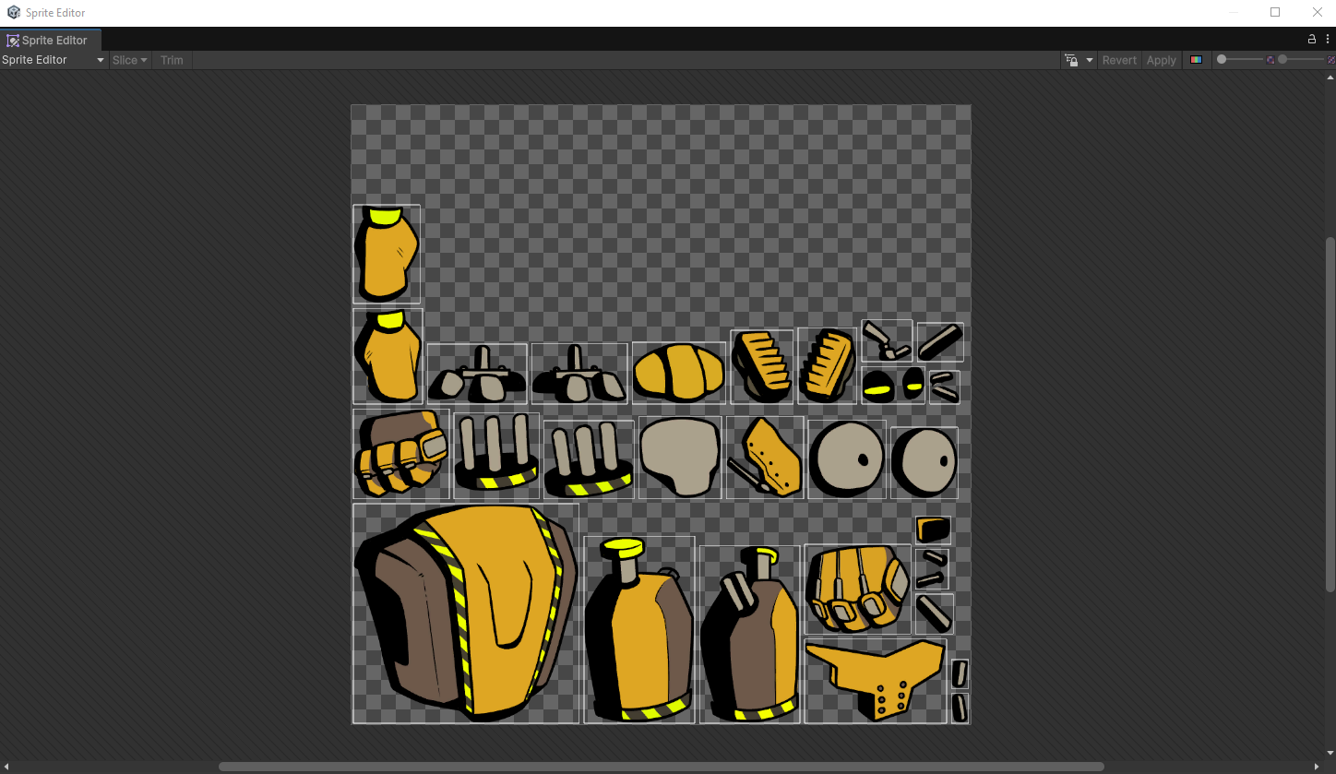Open the Slice dropdown menu

pyautogui.click(x=129, y=60)
